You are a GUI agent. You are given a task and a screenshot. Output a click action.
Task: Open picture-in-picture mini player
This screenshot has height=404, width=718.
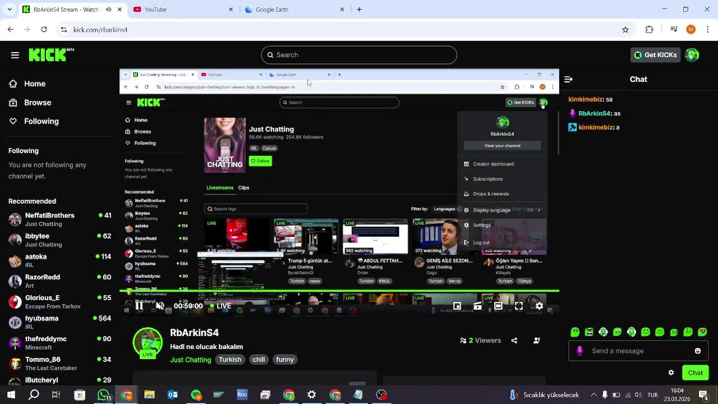[x=457, y=306]
